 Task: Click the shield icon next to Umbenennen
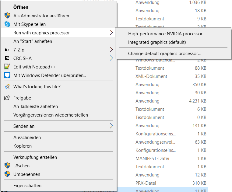pyautogui.click(x=7, y=174)
